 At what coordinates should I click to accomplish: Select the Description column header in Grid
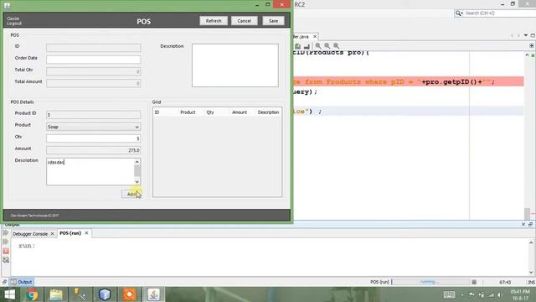tap(268, 112)
